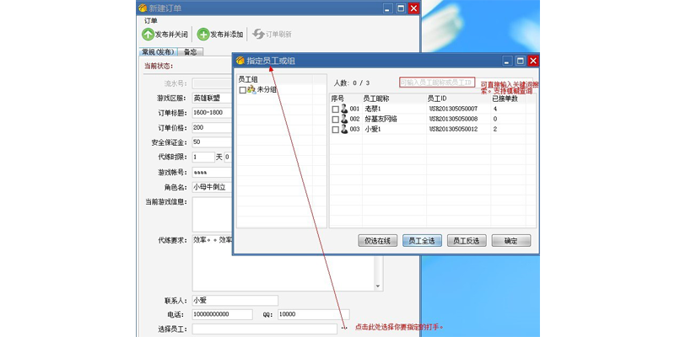Viewport: 675px width, 337px height.
Task: Select the 小爱1 nickname cell
Action: coord(373,129)
